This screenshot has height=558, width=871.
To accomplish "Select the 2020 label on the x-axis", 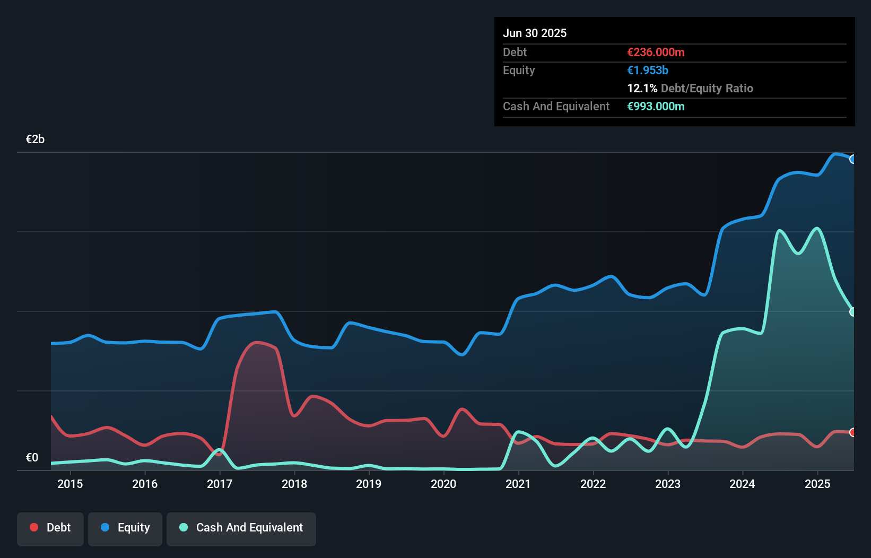I will (444, 484).
